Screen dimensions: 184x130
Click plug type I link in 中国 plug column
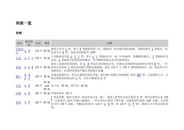coord(32,58)
